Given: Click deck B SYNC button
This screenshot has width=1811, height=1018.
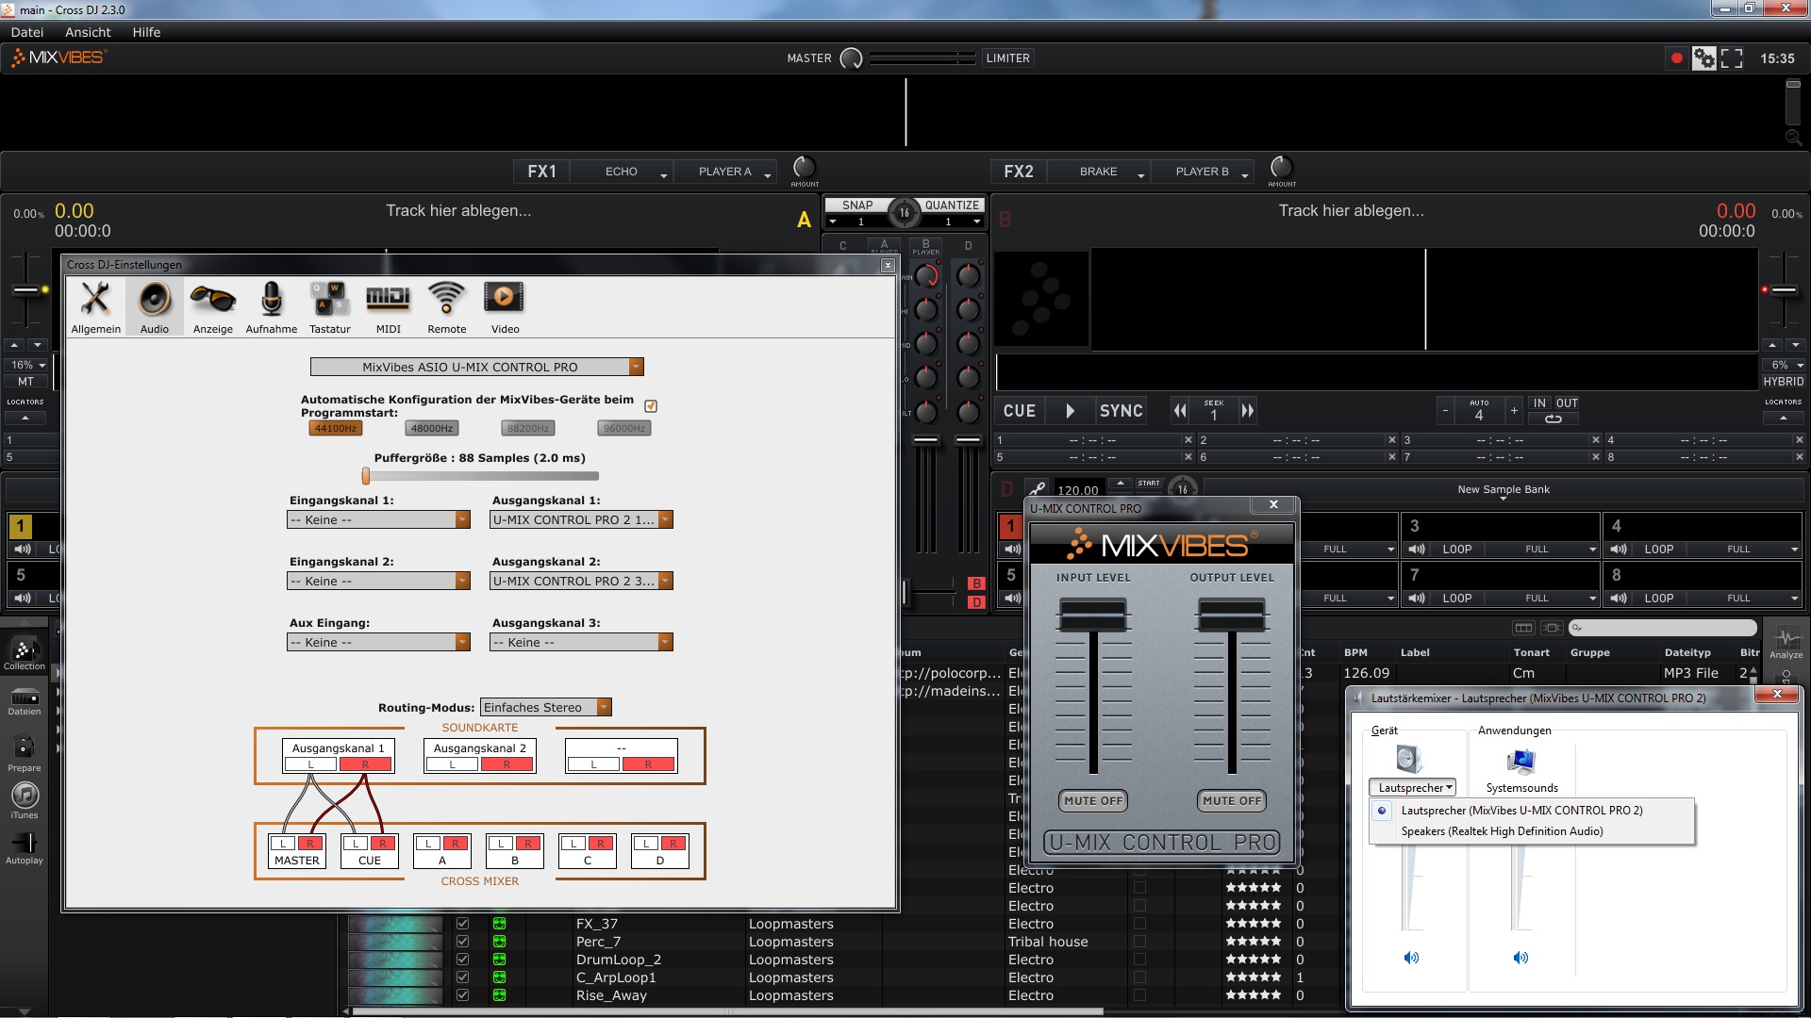Looking at the screenshot, I should 1121,411.
